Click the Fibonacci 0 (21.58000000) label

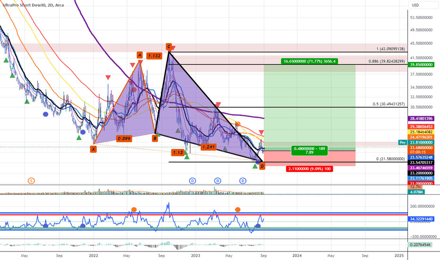coord(390,159)
